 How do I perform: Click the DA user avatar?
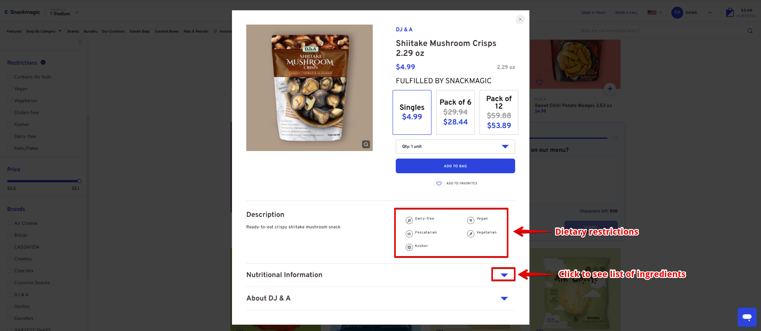click(x=677, y=12)
